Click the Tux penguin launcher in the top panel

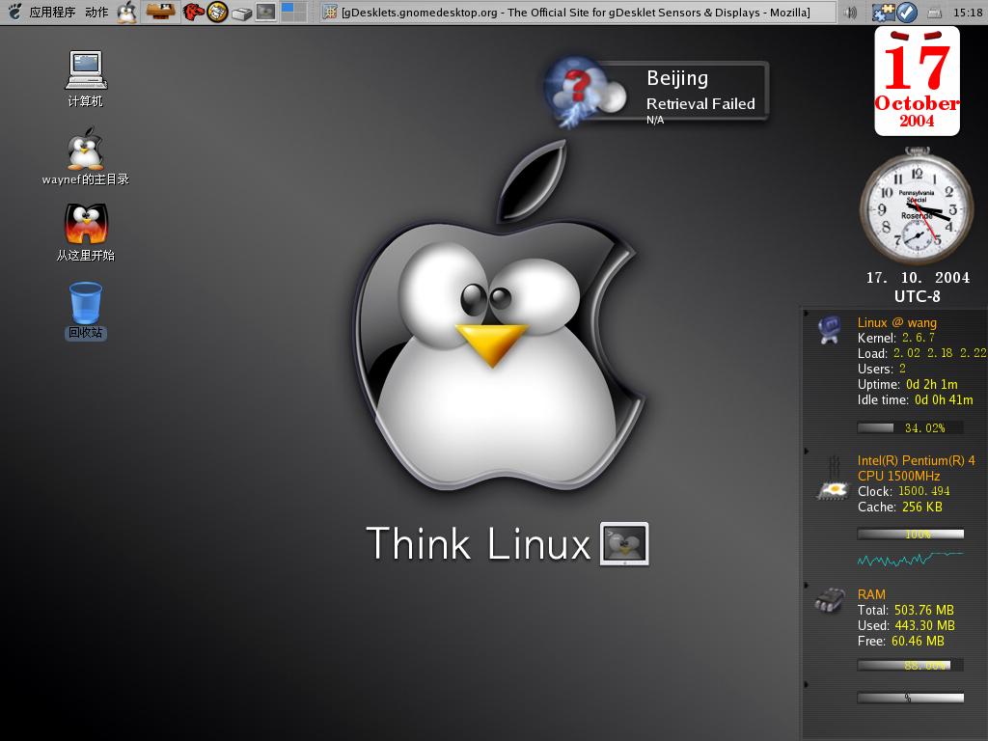pos(127,13)
